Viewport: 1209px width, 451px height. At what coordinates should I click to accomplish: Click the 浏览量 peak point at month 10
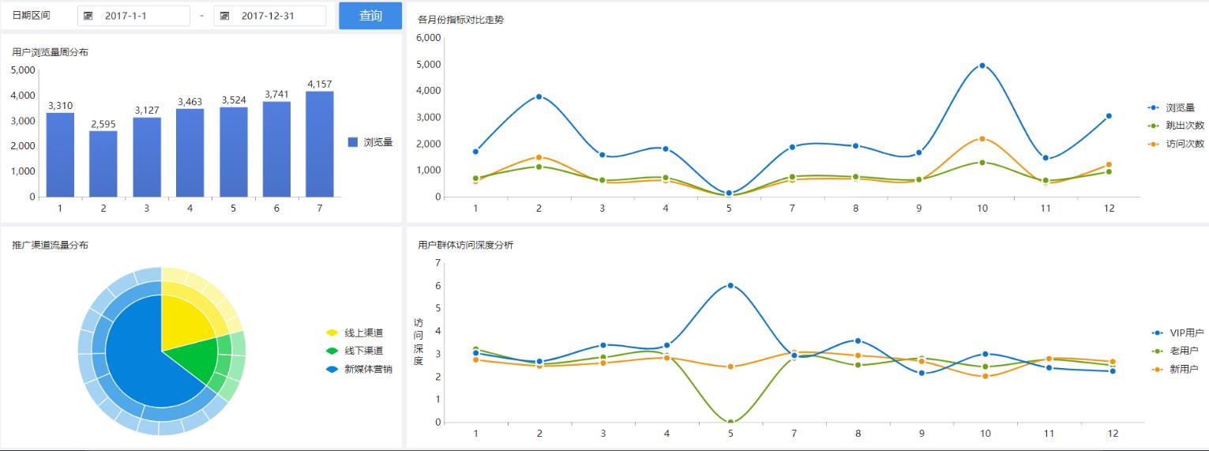(982, 66)
